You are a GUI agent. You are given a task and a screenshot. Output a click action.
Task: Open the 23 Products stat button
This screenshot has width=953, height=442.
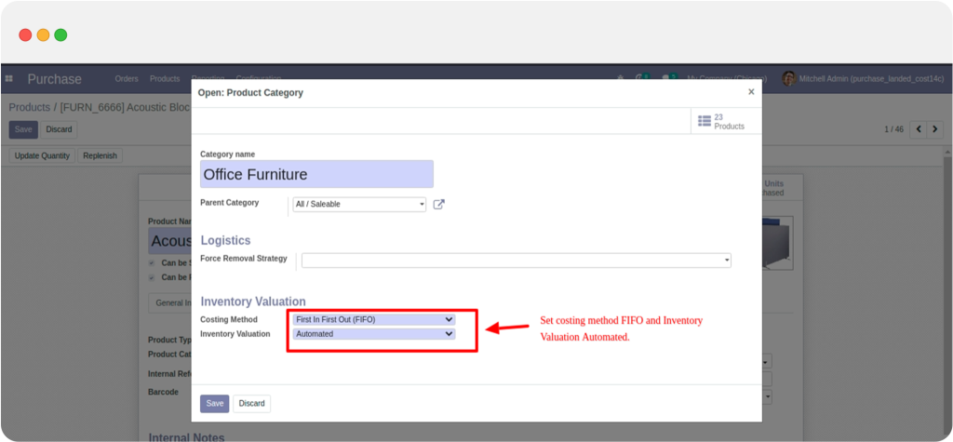(726, 121)
